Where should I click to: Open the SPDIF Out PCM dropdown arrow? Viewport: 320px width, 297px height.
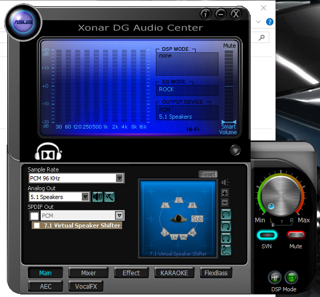[x=120, y=216]
